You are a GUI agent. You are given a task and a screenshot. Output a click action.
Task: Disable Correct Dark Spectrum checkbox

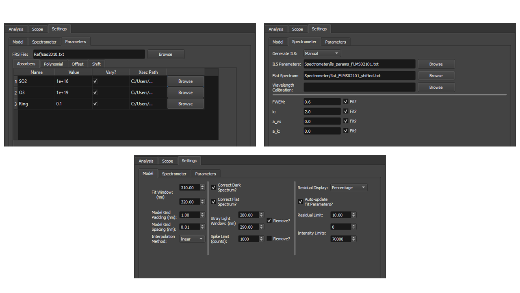point(214,188)
